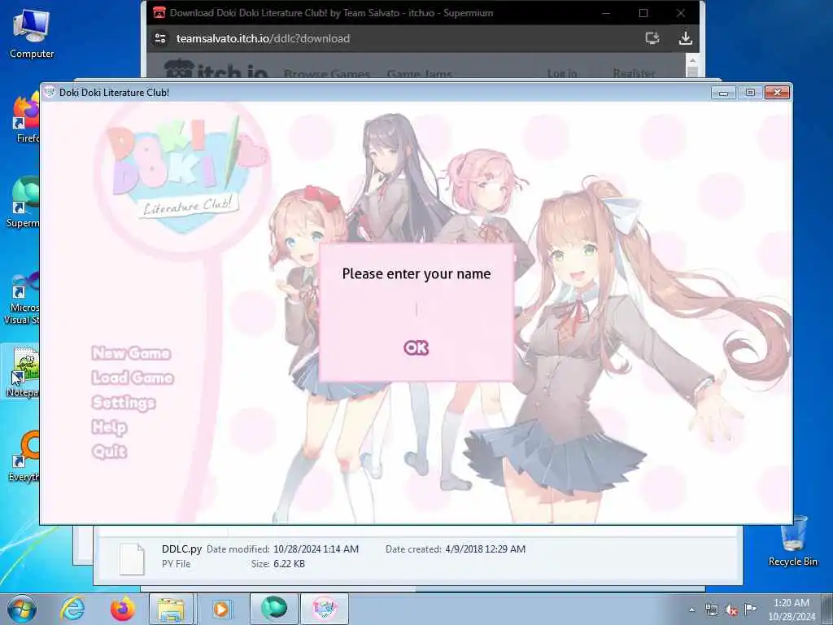Open the Firefox desktop shortcut
The height and width of the screenshot is (625, 833).
coord(24,118)
